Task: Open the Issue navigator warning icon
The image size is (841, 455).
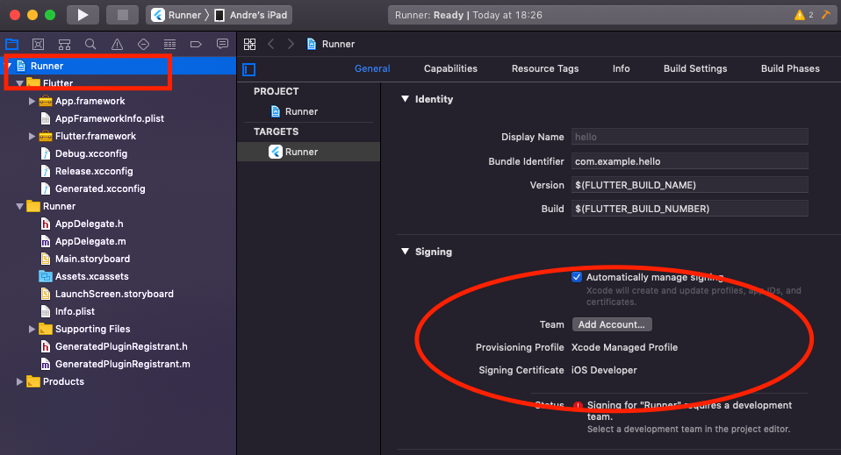Action: [x=117, y=44]
